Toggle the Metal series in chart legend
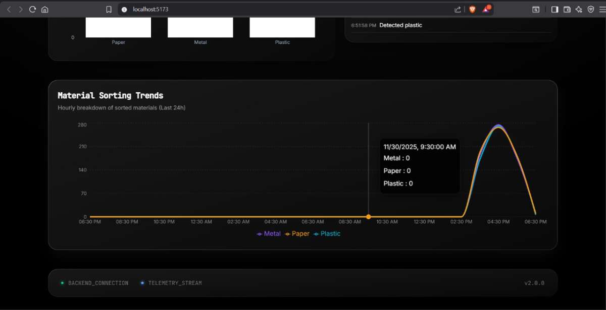Screen dimensions: 606x310 click(269, 234)
